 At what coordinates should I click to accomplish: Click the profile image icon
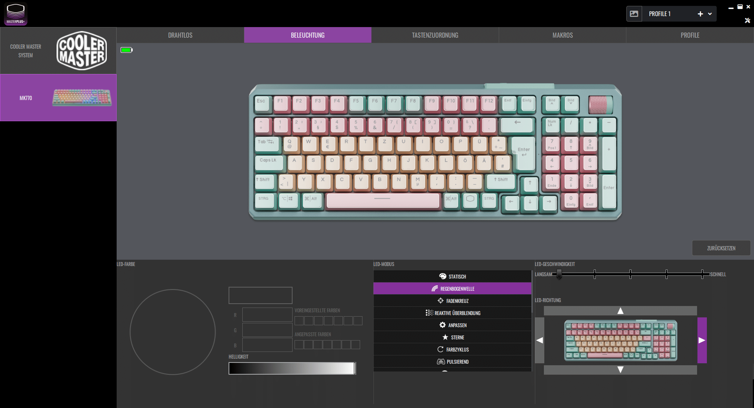(634, 14)
